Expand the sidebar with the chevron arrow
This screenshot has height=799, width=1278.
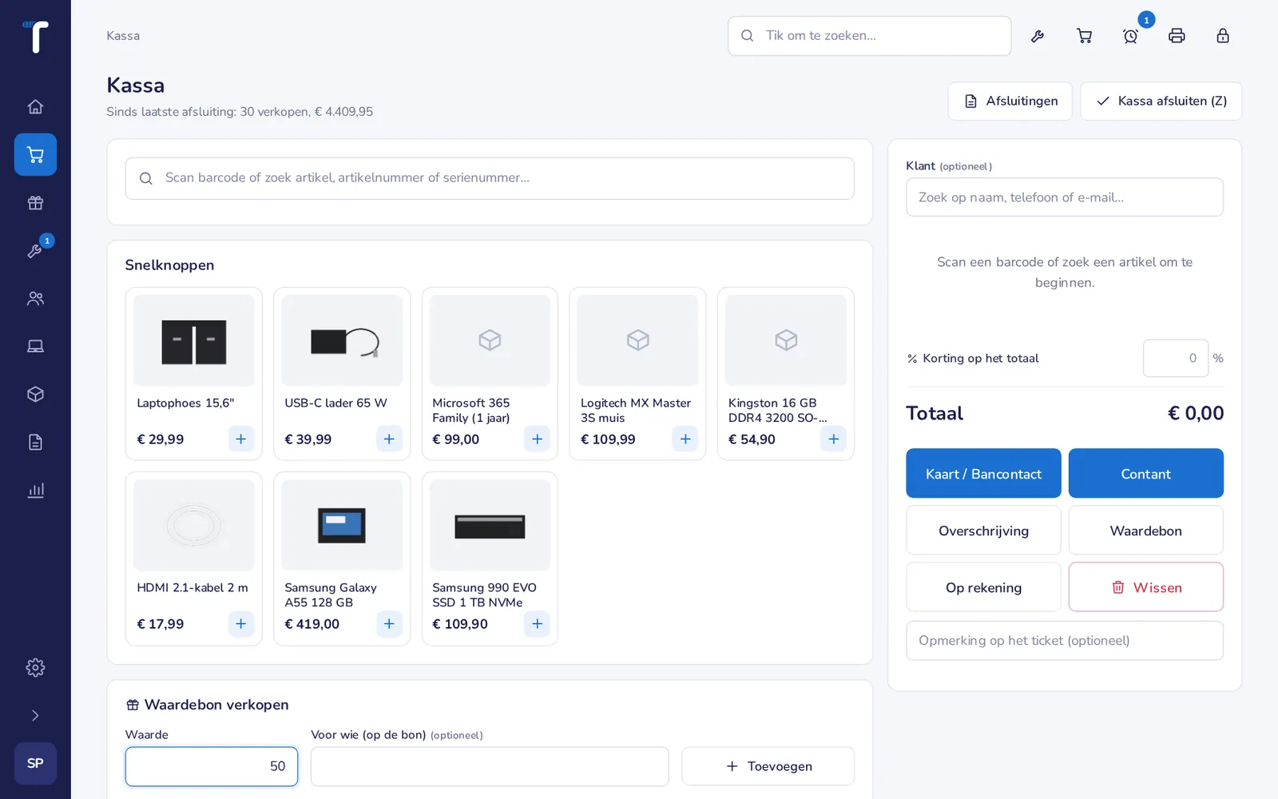click(35, 716)
